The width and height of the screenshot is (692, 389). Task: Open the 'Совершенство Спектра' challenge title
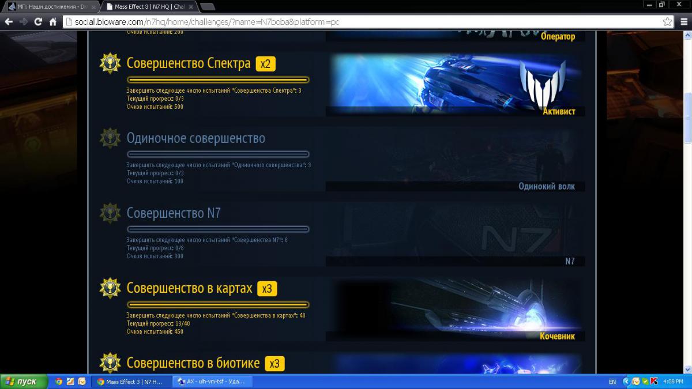(x=189, y=63)
